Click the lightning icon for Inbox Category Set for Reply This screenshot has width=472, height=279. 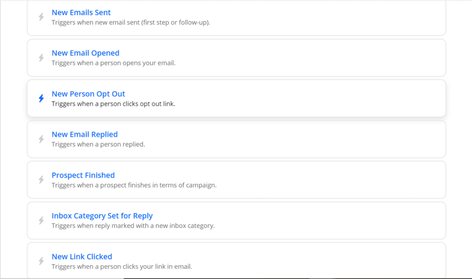(x=41, y=221)
